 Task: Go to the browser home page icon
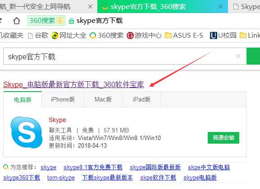(17, 21)
